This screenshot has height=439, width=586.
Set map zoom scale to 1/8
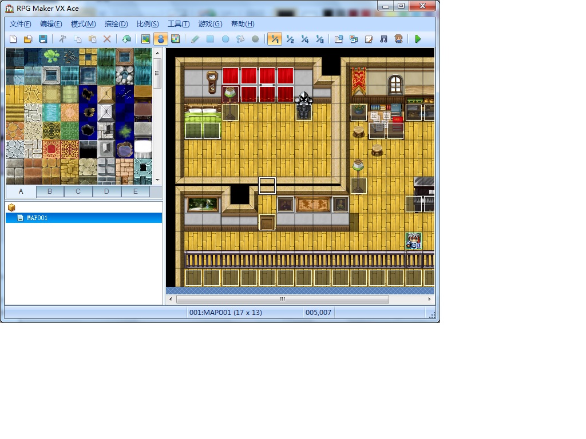[x=320, y=39]
